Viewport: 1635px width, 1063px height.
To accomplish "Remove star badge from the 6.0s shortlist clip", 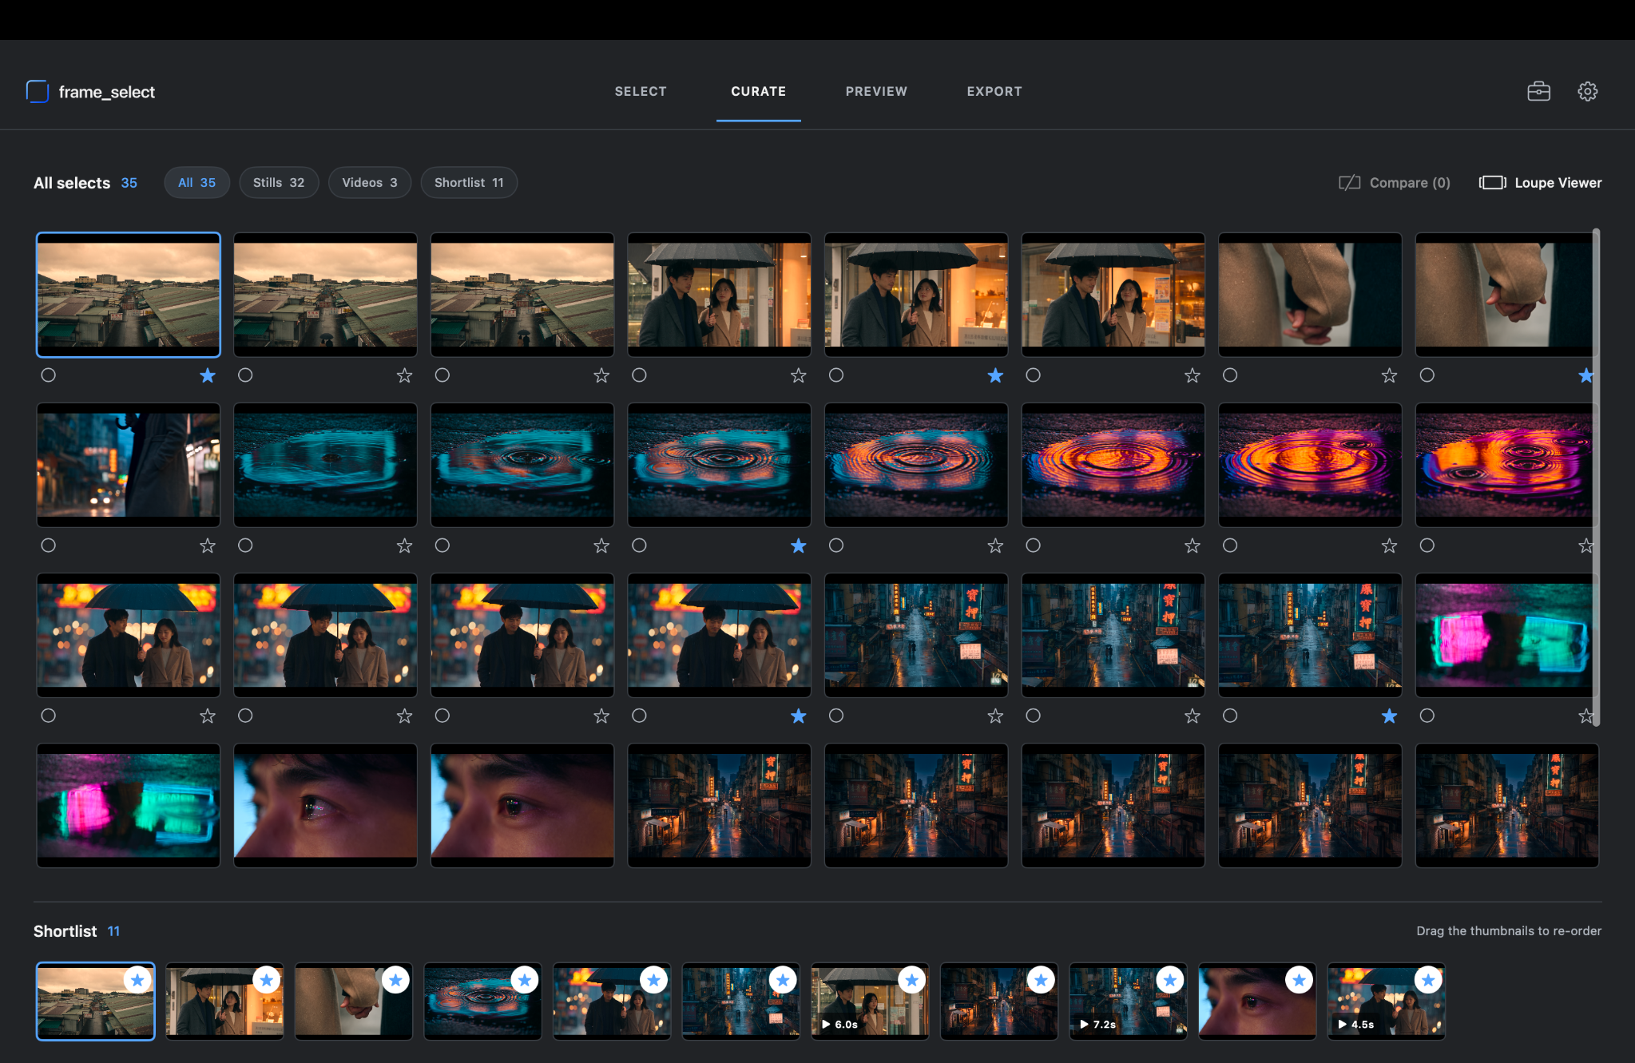I will tap(911, 980).
